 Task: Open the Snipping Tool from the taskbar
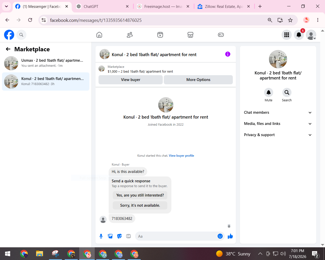tap(55, 254)
